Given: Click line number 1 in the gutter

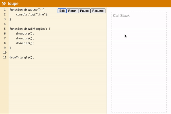Looking at the screenshot, I should [x=5, y=10].
